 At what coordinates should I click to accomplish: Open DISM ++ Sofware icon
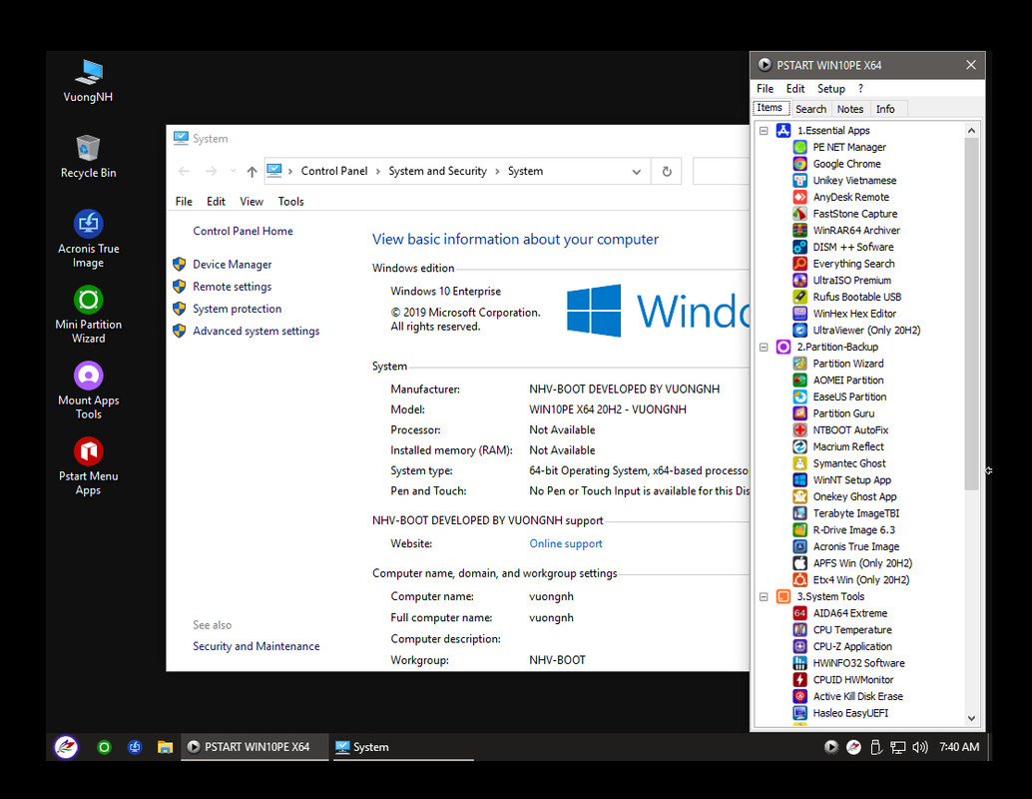799,247
